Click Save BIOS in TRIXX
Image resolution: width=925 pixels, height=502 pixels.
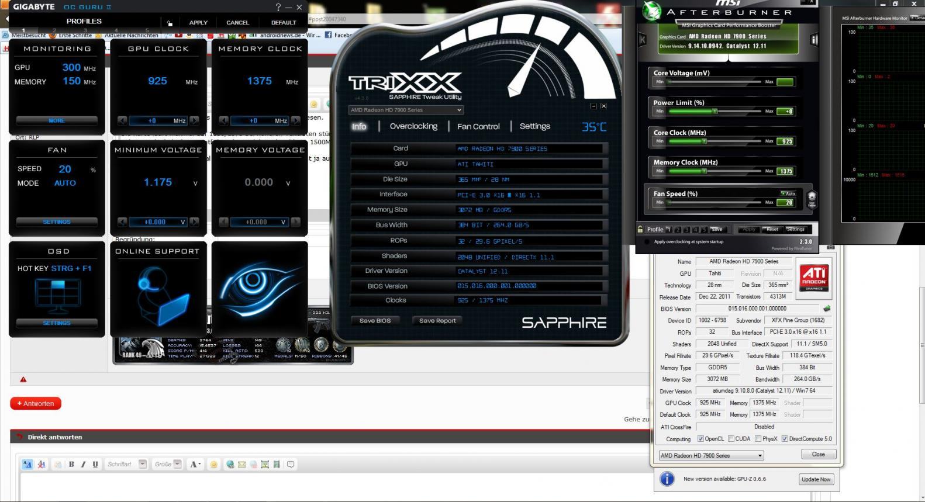(x=375, y=320)
